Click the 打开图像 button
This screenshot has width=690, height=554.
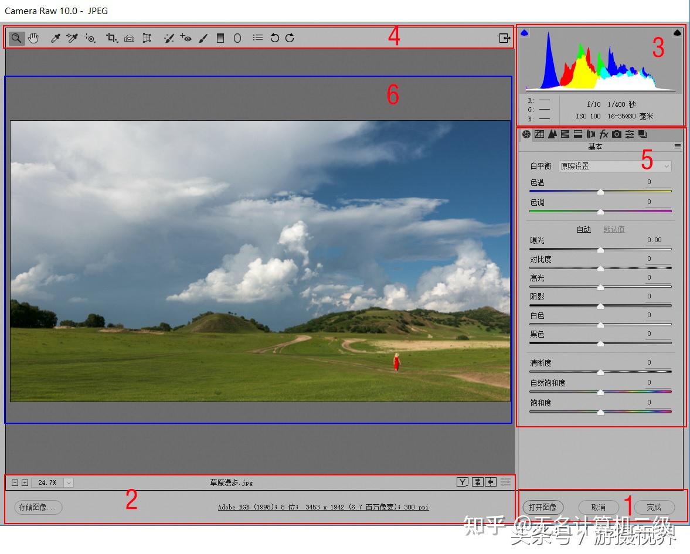(542, 507)
